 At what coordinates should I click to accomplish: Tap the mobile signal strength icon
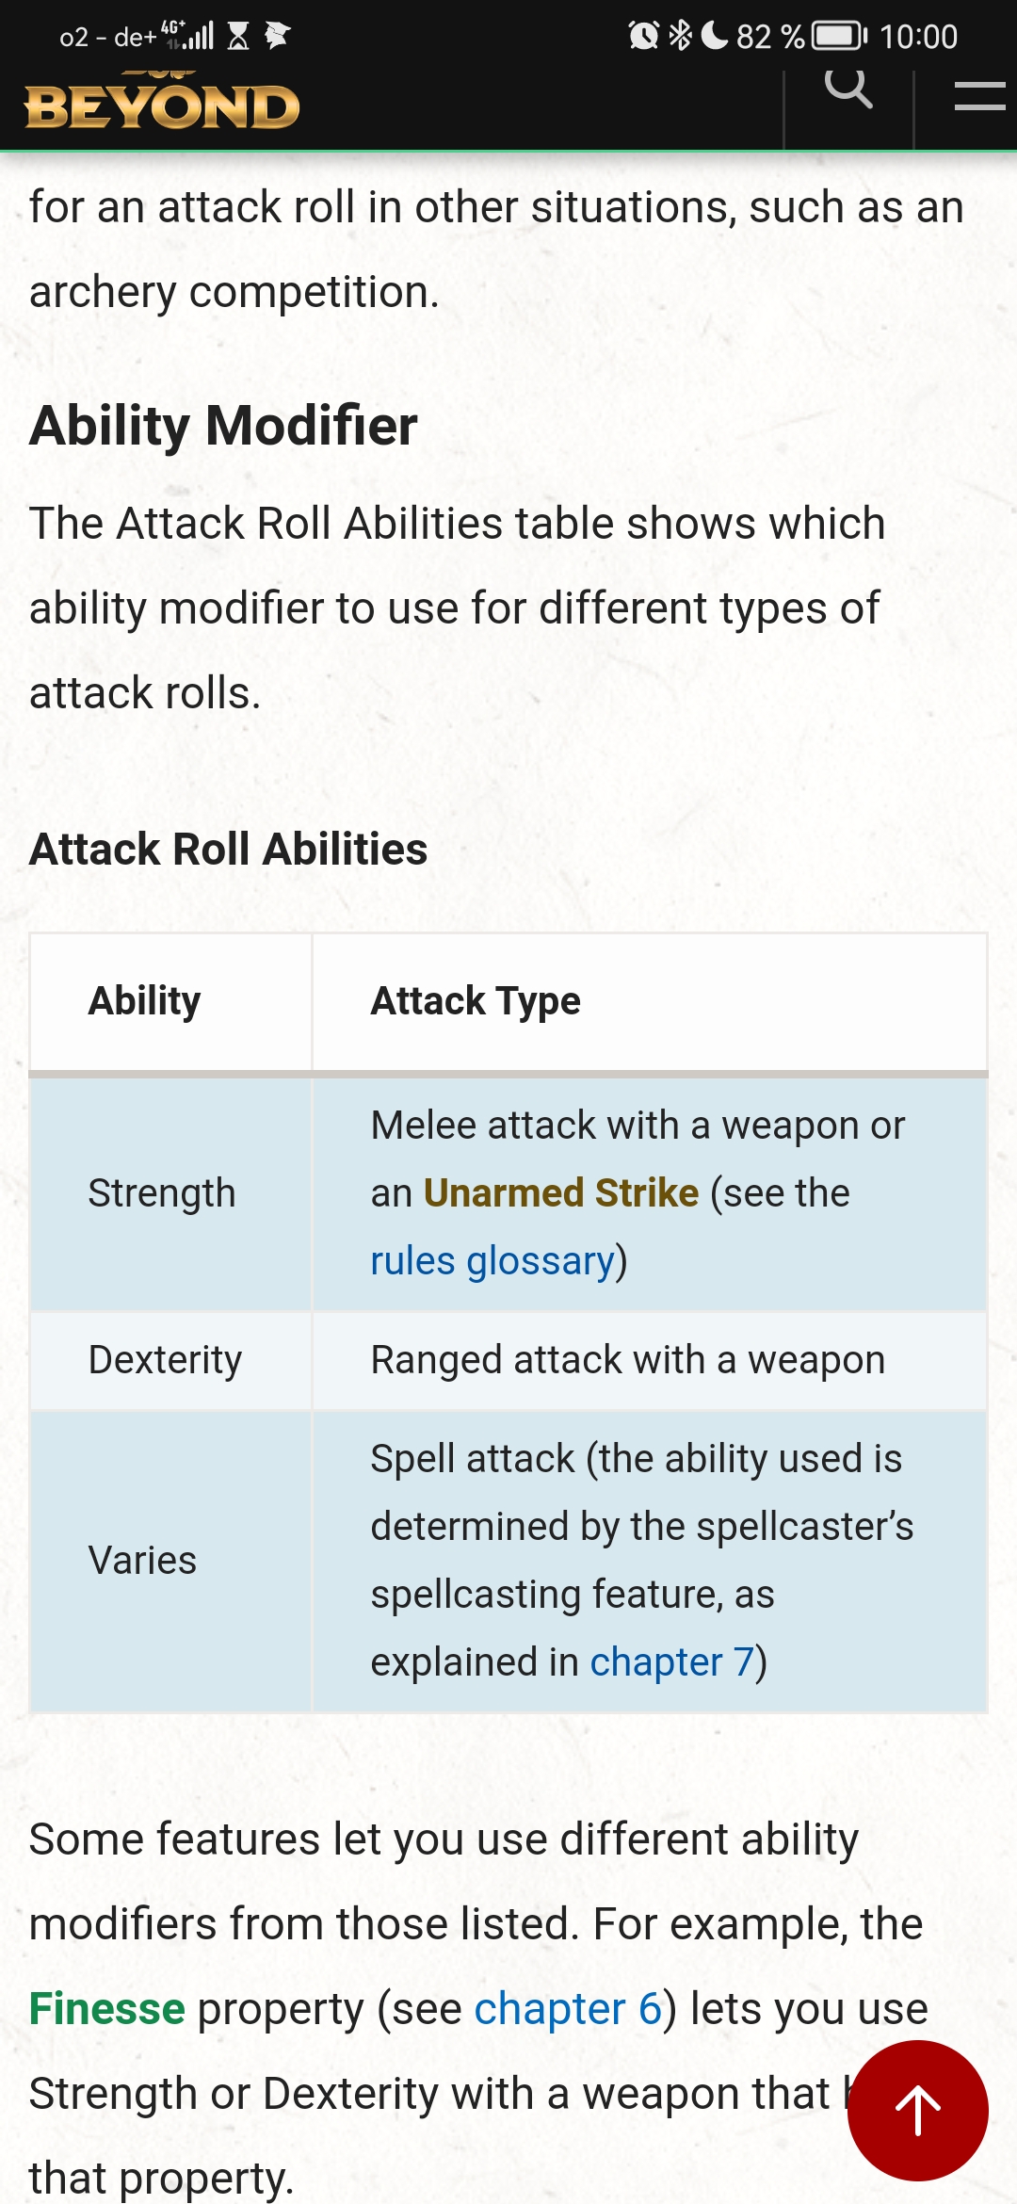pyautogui.click(x=196, y=36)
